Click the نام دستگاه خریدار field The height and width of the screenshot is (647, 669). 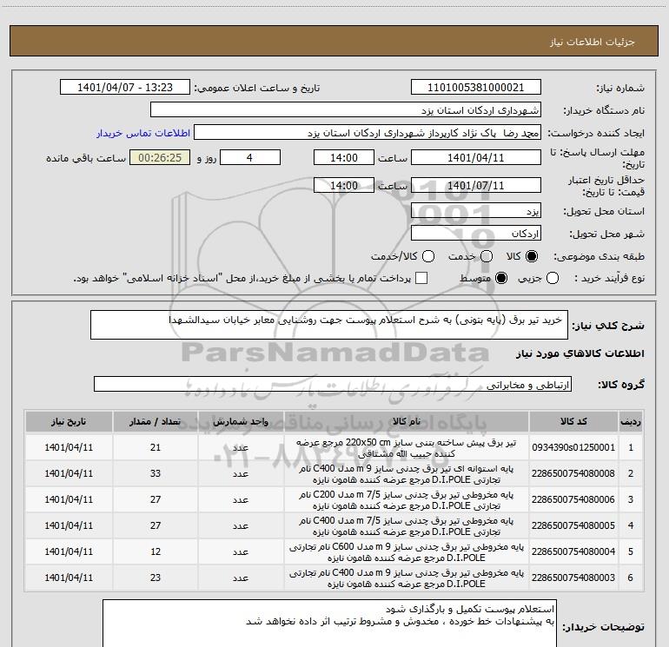346,110
